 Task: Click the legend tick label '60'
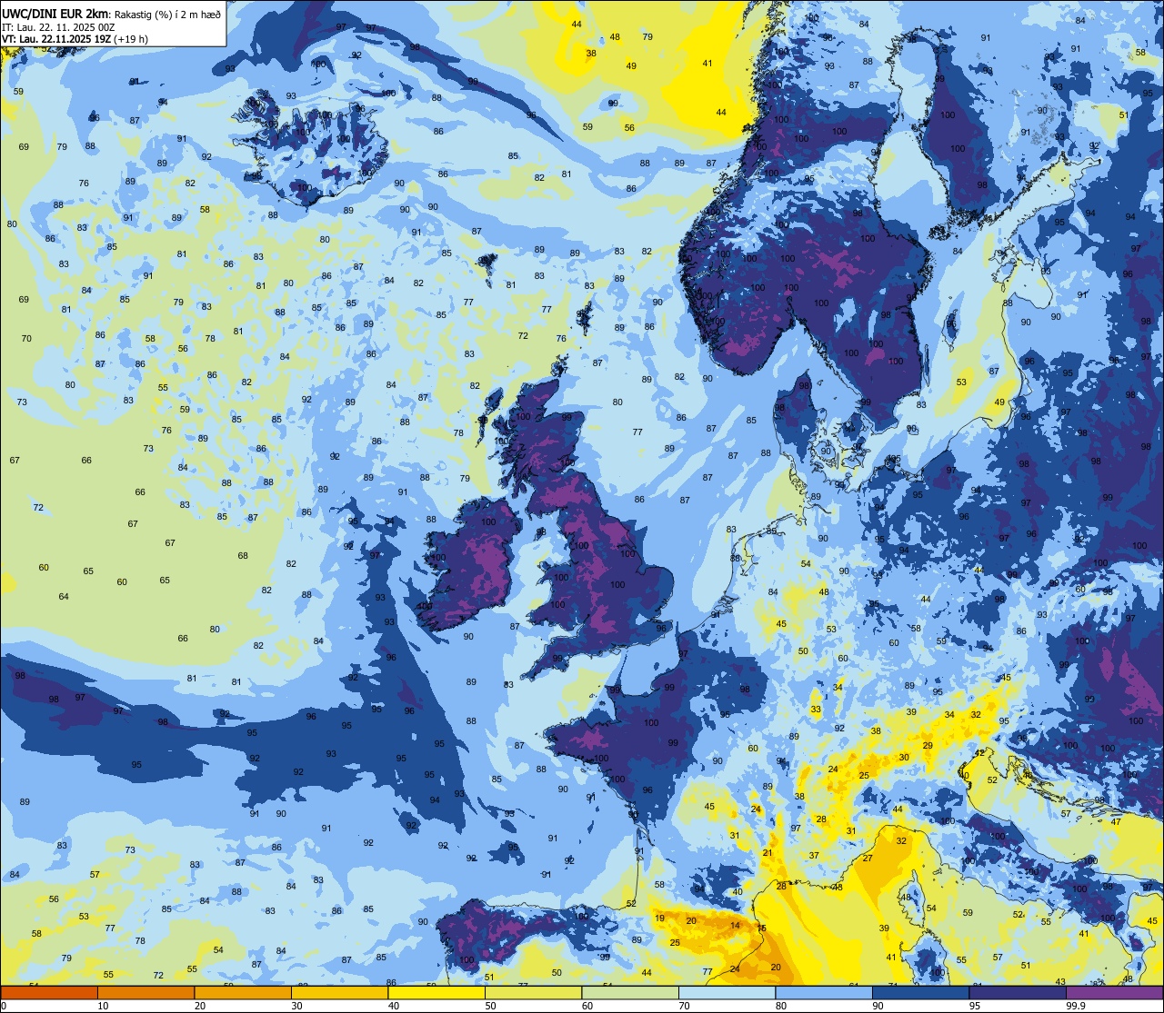click(587, 1006)
